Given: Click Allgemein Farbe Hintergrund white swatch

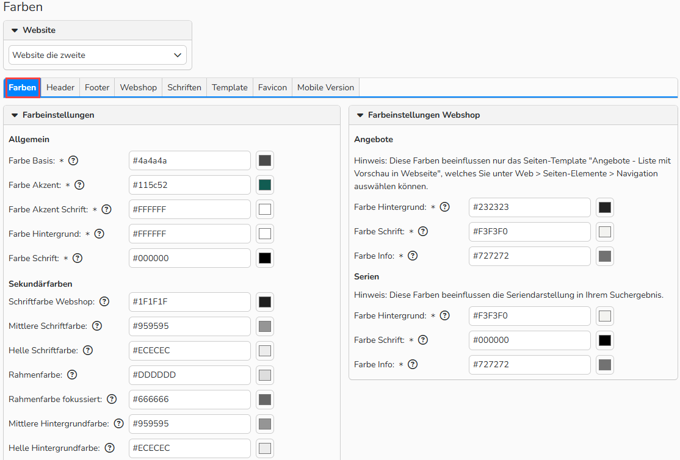Looking at the screenshot, I should pos(265,234).
